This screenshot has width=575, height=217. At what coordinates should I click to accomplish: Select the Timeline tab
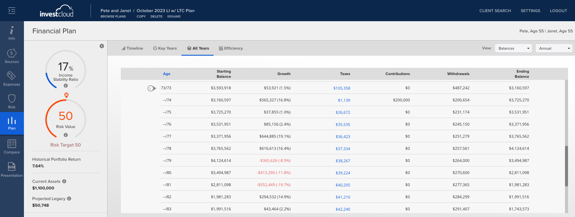point(132,48)
